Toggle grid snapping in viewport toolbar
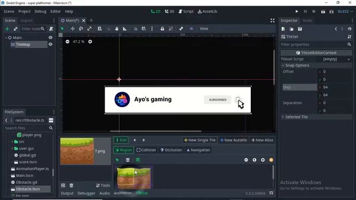356x200 pixels. (x=144, y=28)
